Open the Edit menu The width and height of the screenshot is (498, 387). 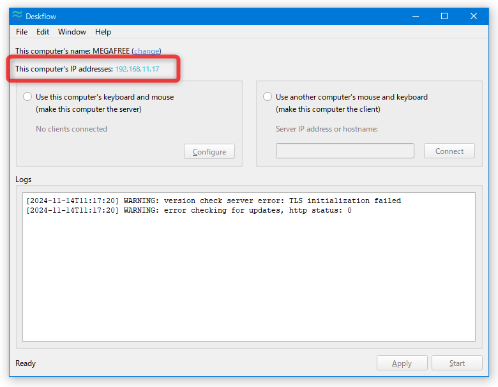click(43, 32)
